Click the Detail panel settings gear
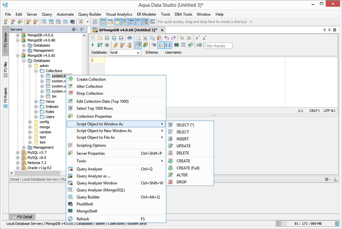The width and height of the screenshot is (342, 229). (327, 179)
